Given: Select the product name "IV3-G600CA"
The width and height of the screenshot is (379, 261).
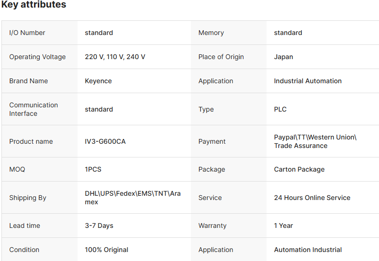Looking at the screenshot, I should tap(105, 141).
